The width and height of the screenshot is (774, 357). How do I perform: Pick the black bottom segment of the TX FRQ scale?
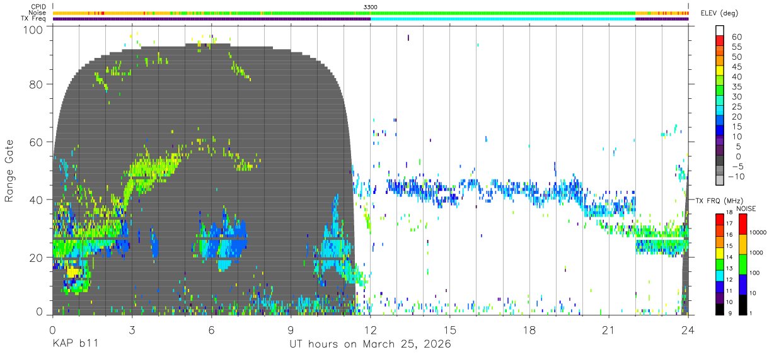720,309
